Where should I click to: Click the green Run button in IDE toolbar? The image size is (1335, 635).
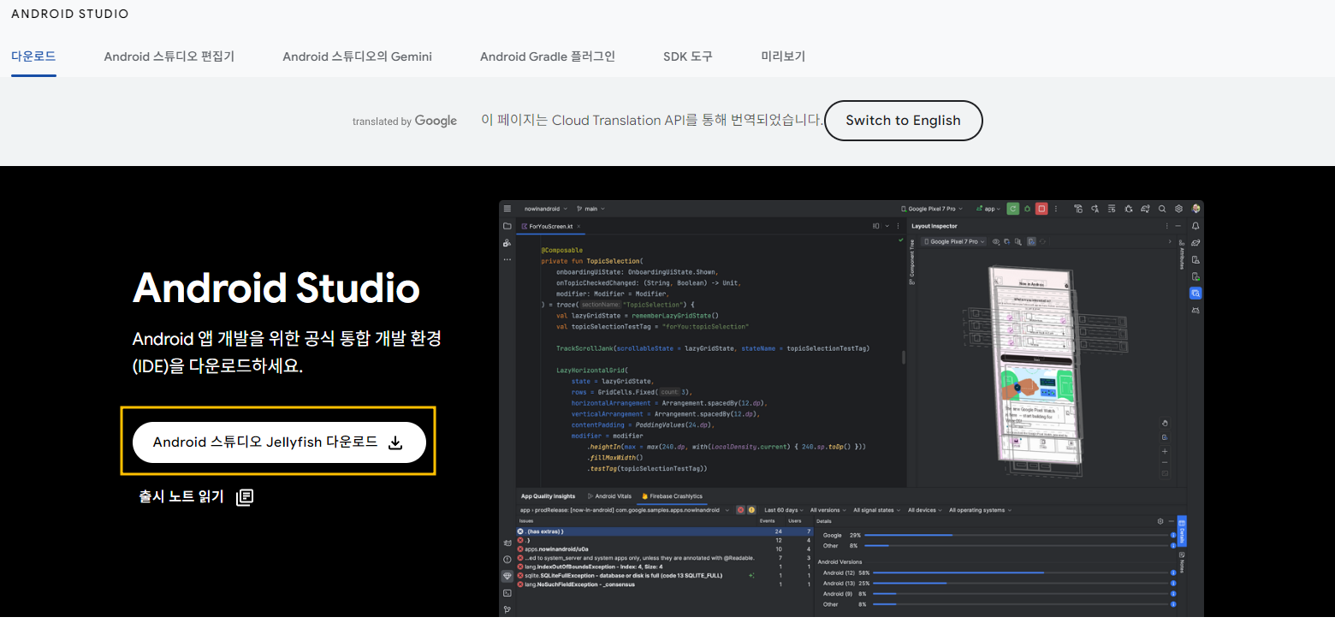1013,208
